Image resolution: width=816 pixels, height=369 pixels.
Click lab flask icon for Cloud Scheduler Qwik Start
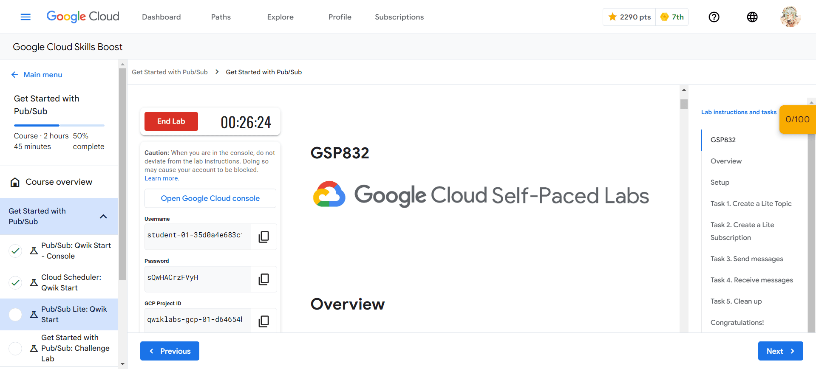[34, 282]
